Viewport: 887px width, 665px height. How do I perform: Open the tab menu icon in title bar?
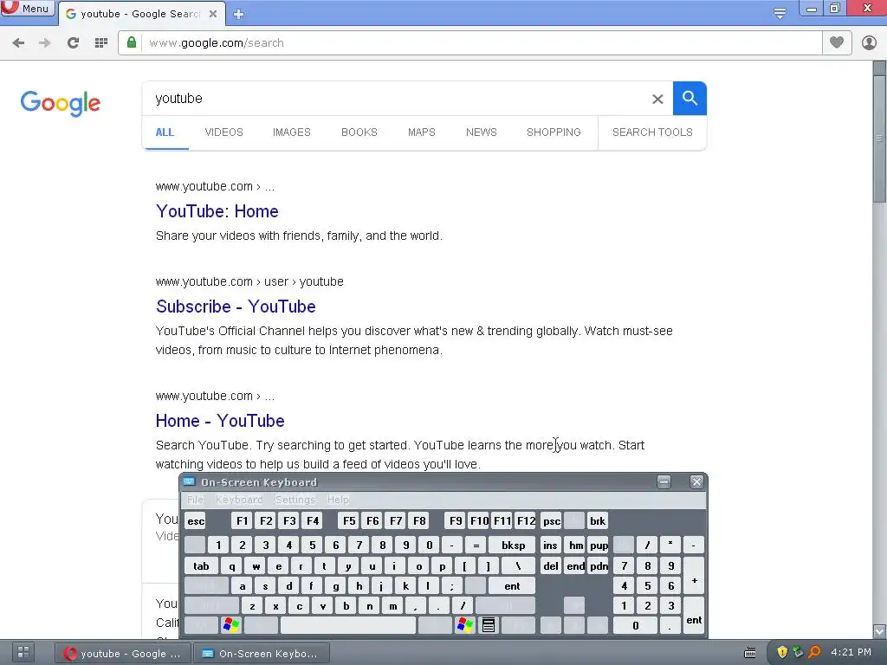pos(780,14)
